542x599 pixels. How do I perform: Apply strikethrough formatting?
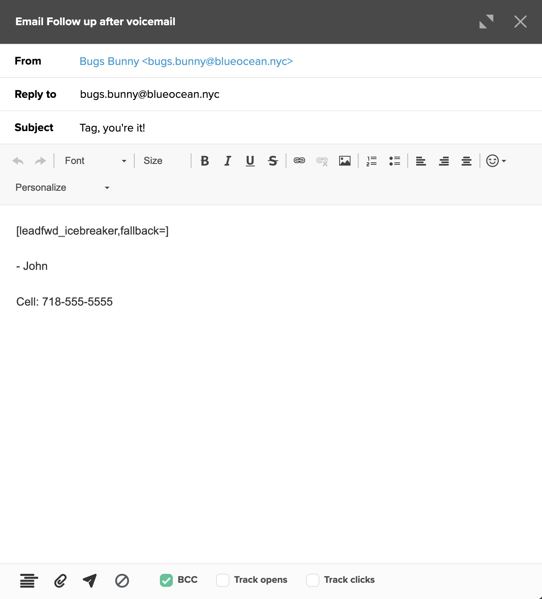(273, 161)
